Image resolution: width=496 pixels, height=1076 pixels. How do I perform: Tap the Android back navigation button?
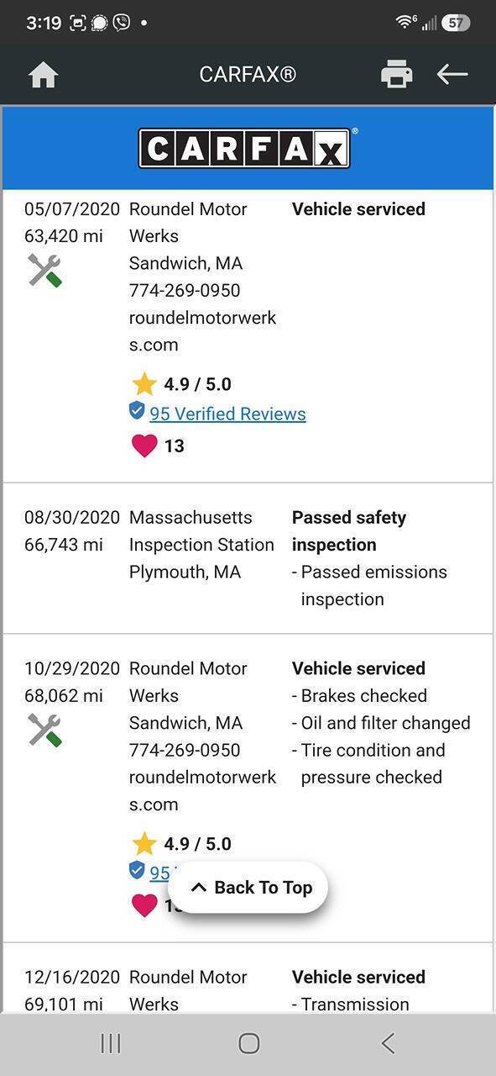coord(388,1043)
